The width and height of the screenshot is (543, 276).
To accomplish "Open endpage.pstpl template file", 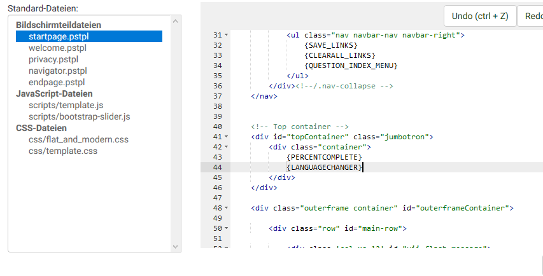I will [x=56, y=82].
